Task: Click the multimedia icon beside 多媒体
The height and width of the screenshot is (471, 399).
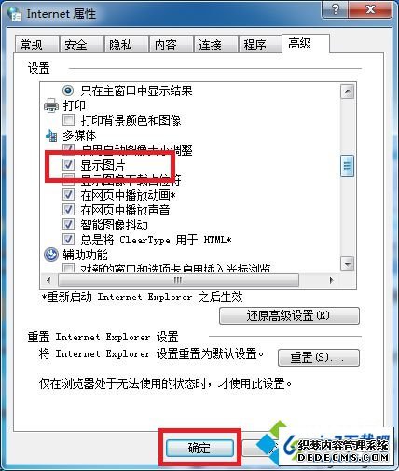Action: (51, 135)
